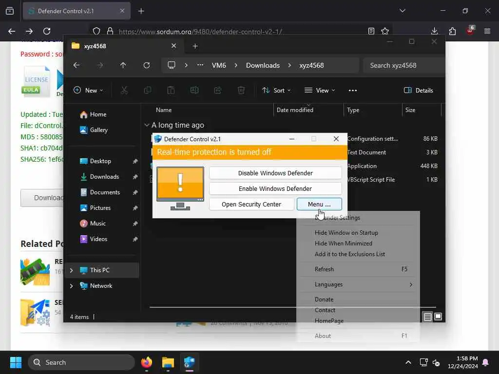The width and height of the screenshot is (499, 374).
Task: Open Firefox extensions puzzle icon
Action: (452, 31)
